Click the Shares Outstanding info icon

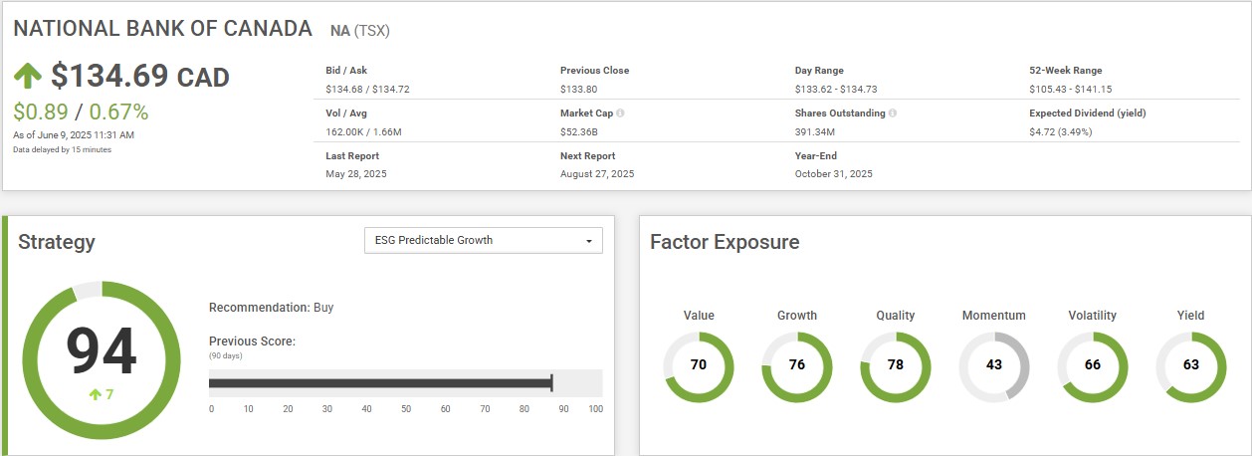tap(893, 114)
